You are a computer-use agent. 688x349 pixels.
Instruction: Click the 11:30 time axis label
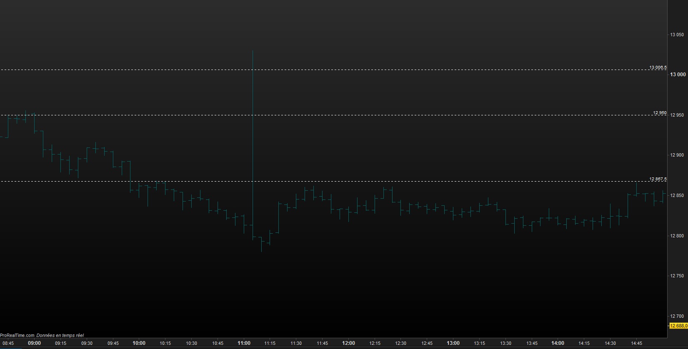tap(296, 344)
